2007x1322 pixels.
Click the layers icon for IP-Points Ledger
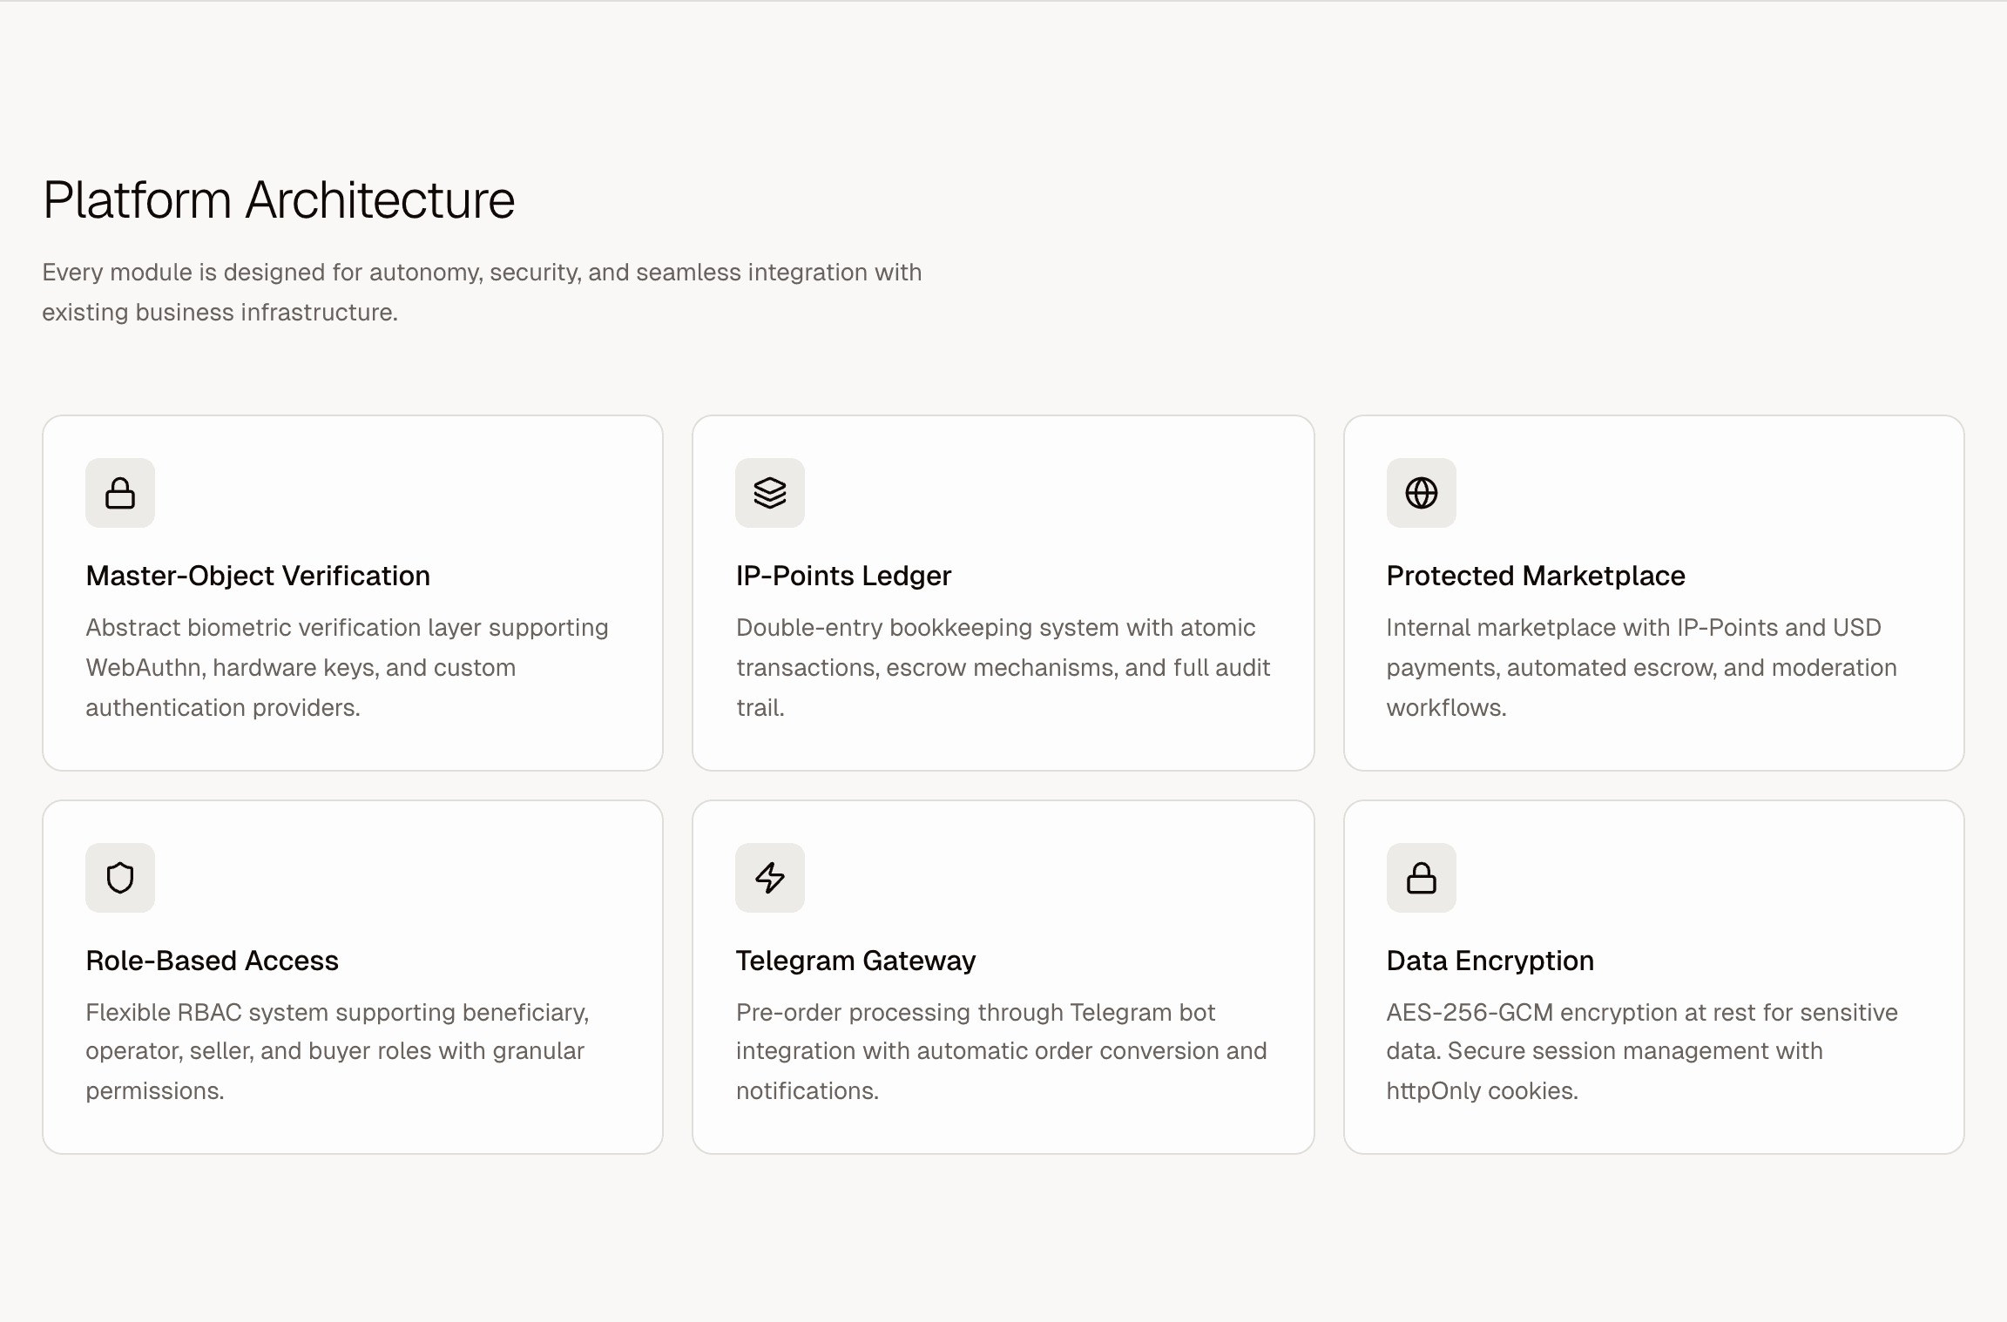tap(770, 493)
